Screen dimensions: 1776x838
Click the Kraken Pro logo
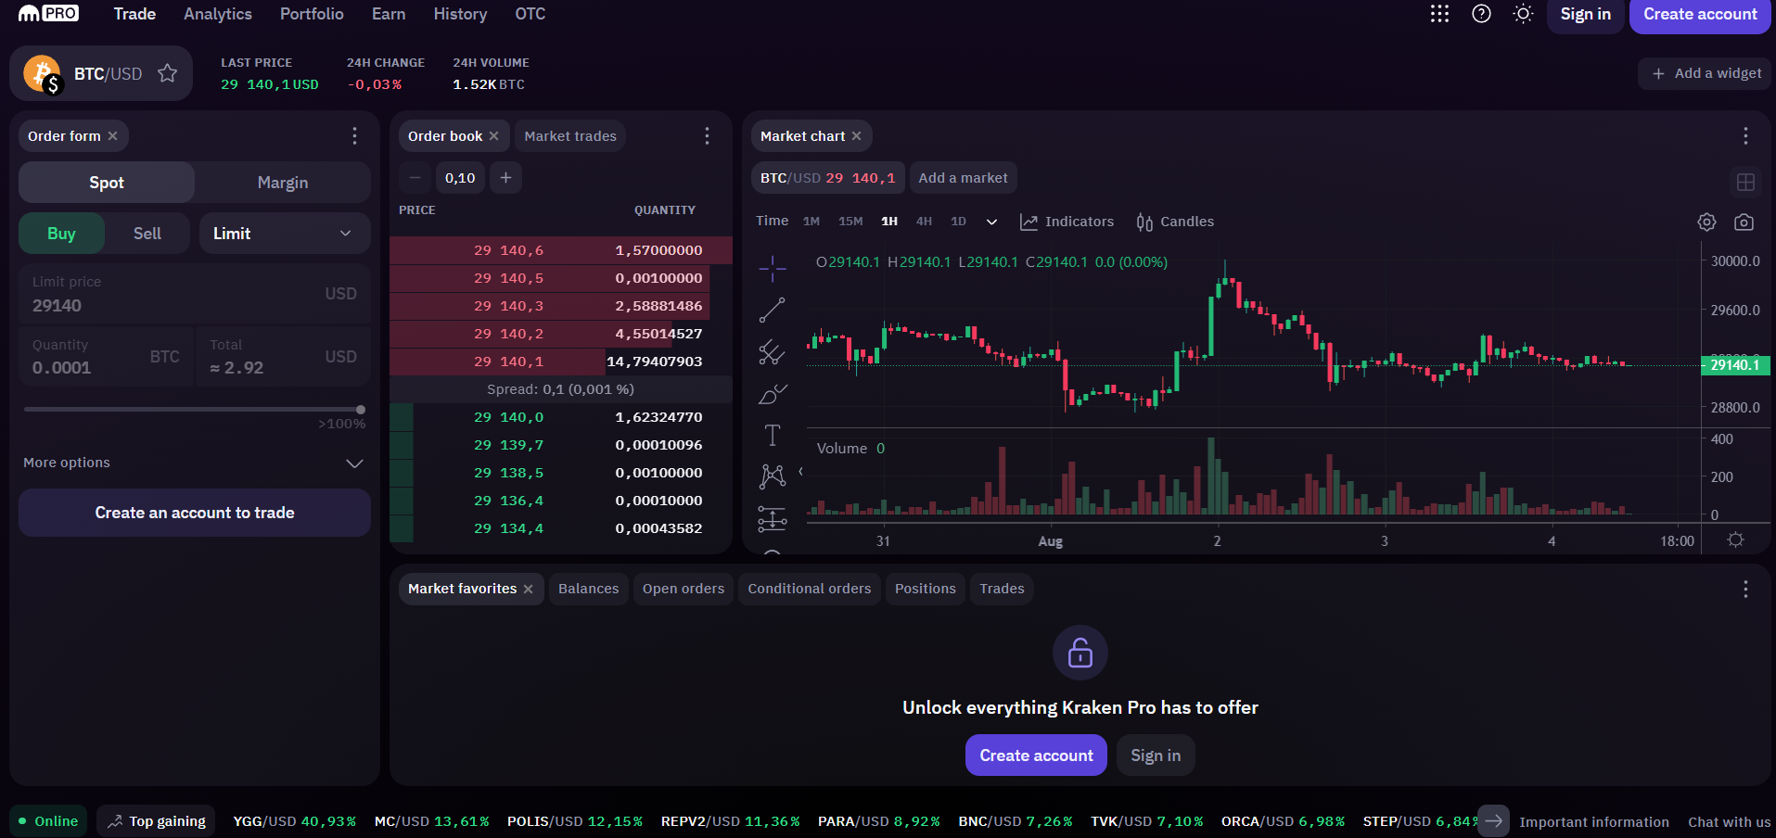pyautogui.click(x=48, y=14)
